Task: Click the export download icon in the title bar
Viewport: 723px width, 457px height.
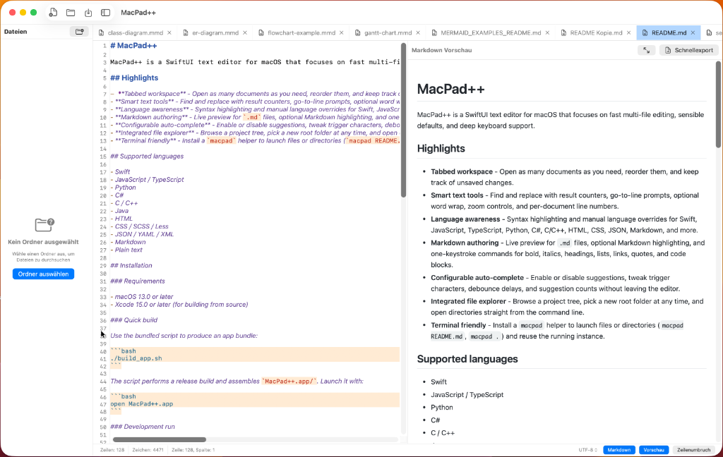Action: pyautogui.click(x=88, y=12)
